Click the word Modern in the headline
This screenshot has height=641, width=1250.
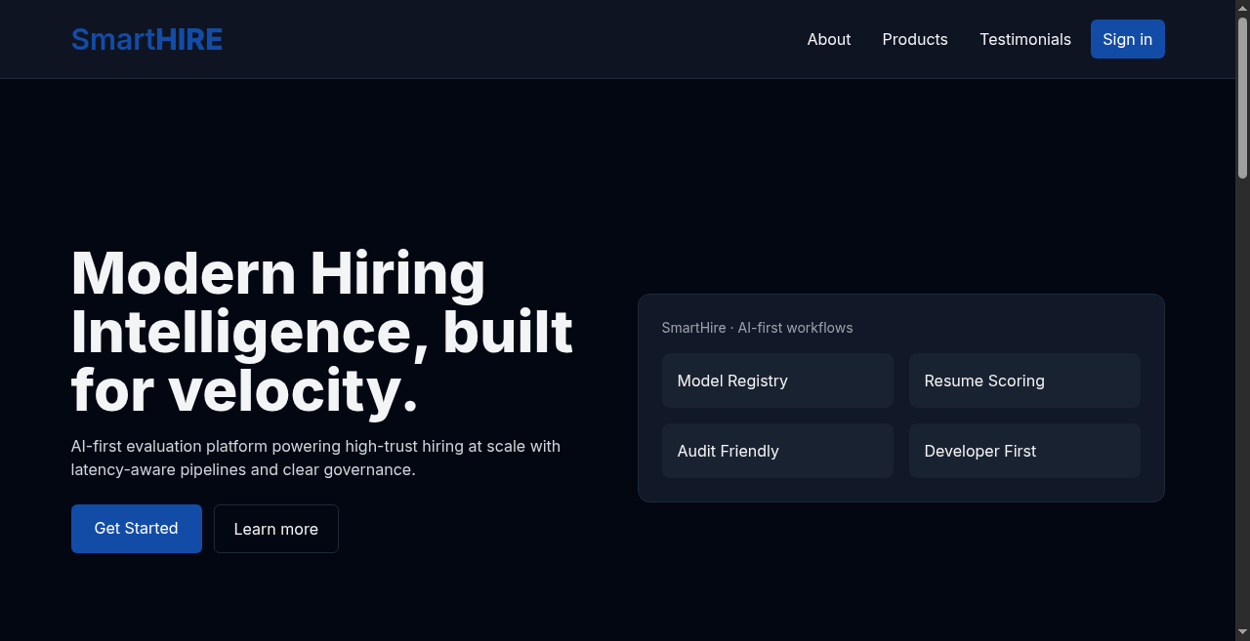click(x=184, y=272)
